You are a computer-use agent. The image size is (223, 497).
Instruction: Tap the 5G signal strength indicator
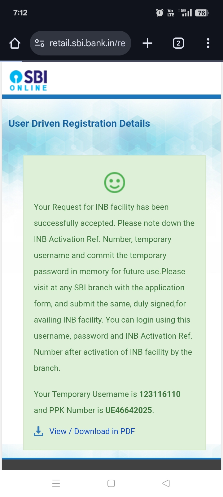pyautogui.click(x=186, y=12)
